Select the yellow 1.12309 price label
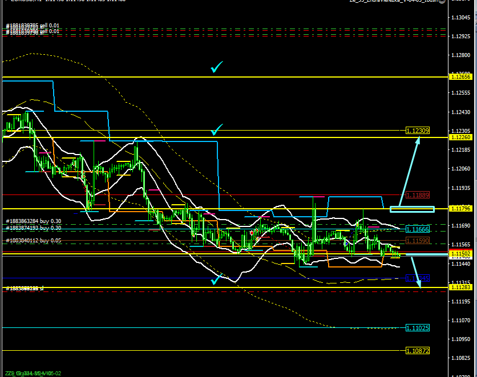The image size is (477, 377). point(418,131)
